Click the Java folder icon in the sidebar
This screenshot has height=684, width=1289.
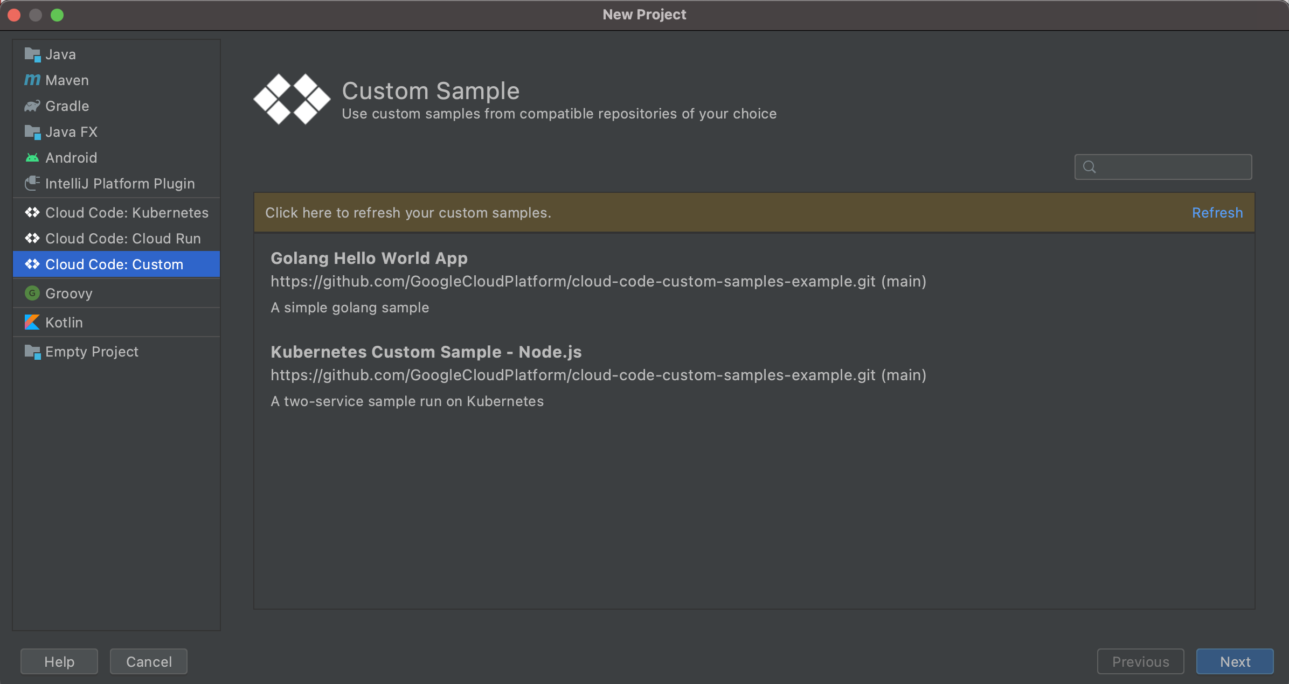[32, 54]
